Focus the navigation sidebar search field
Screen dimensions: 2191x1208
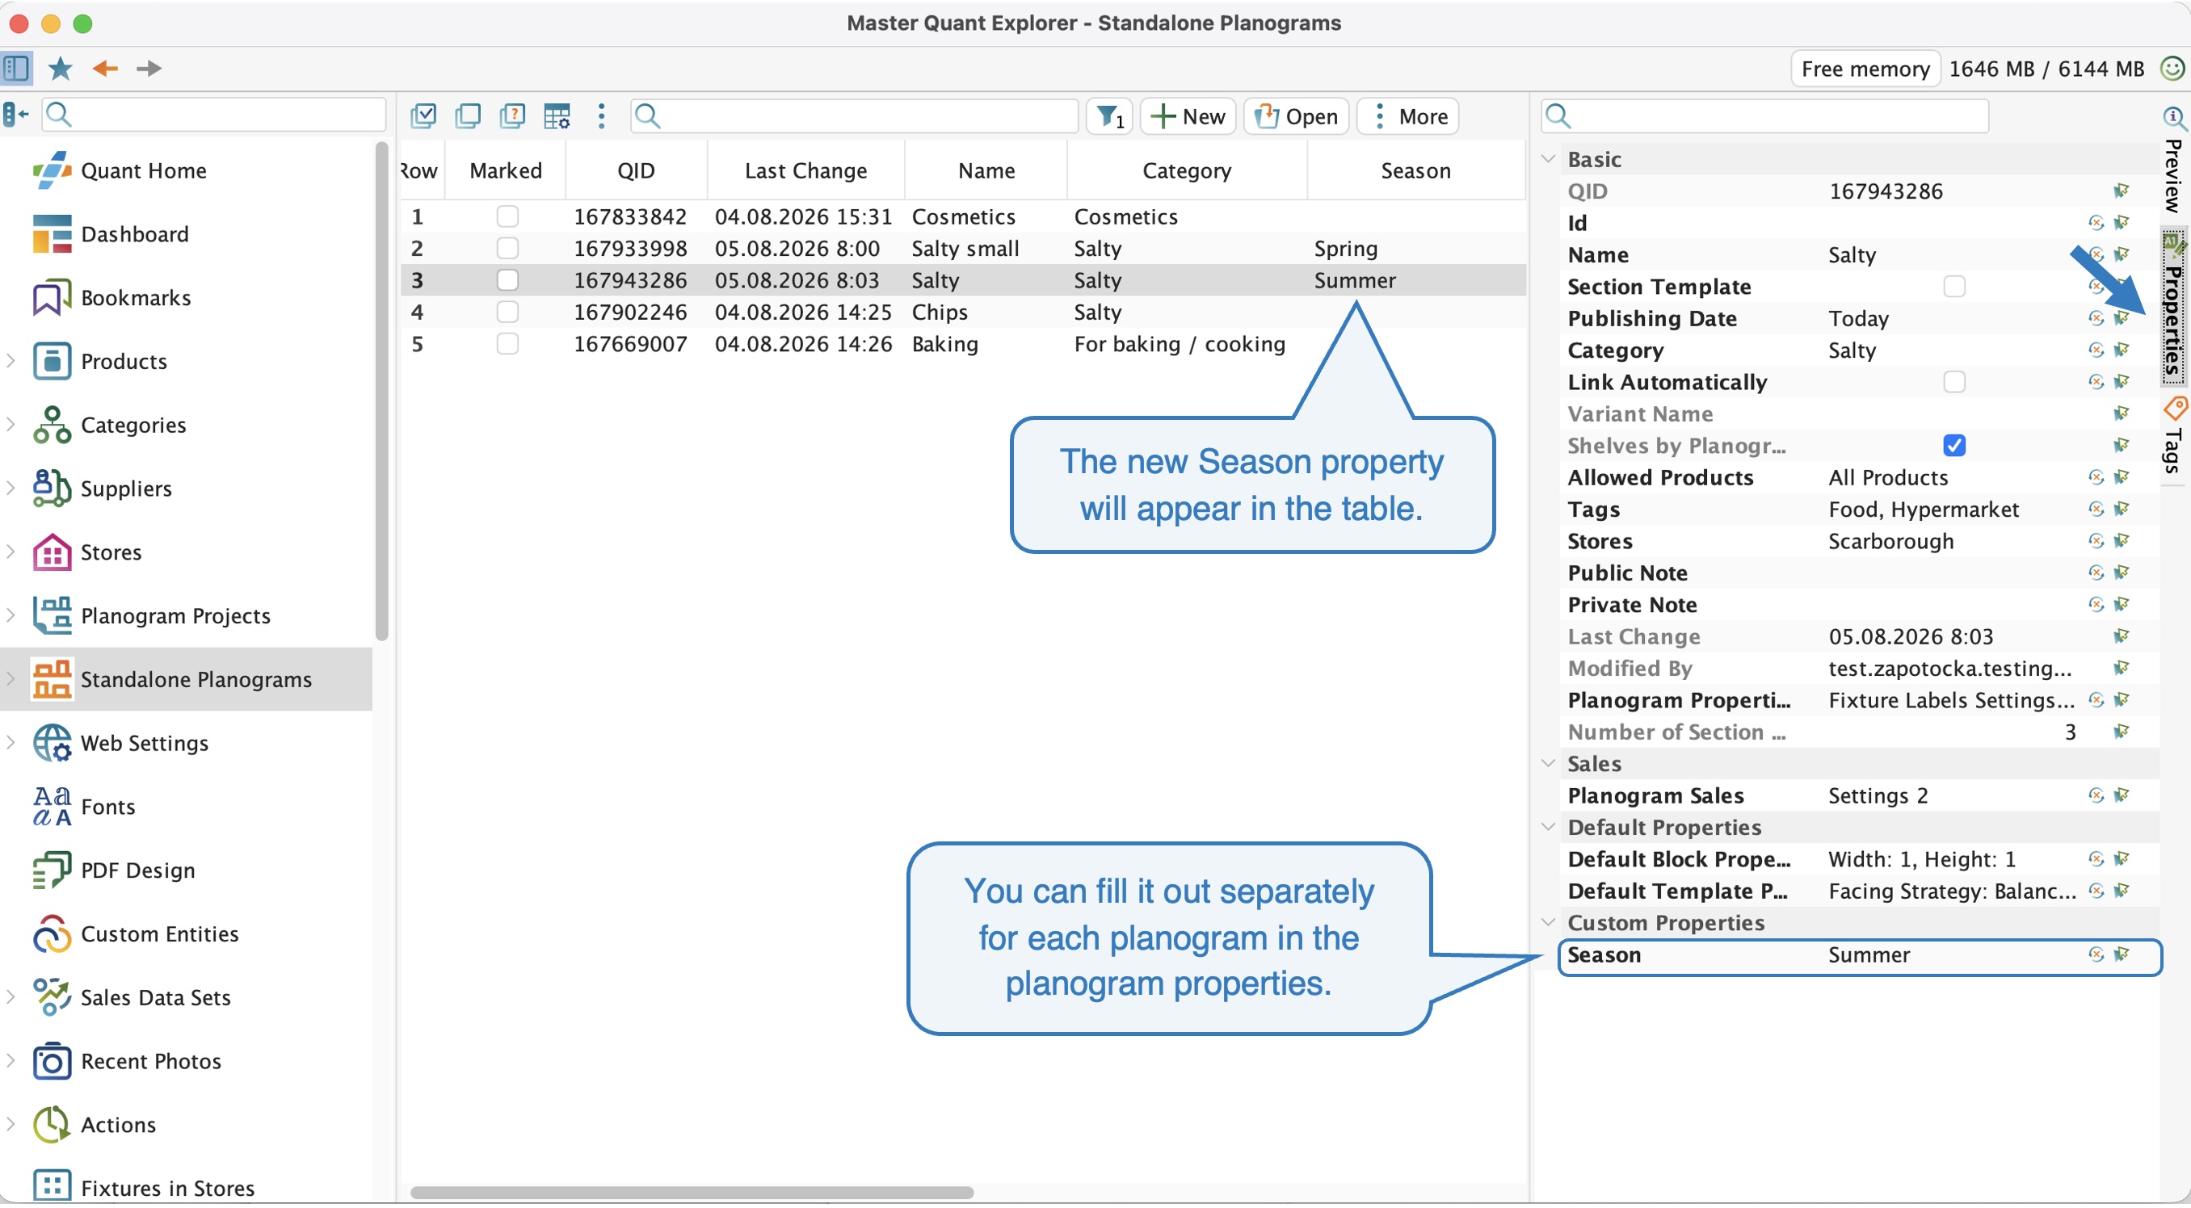pyautogui.click(x=213, y=114)
